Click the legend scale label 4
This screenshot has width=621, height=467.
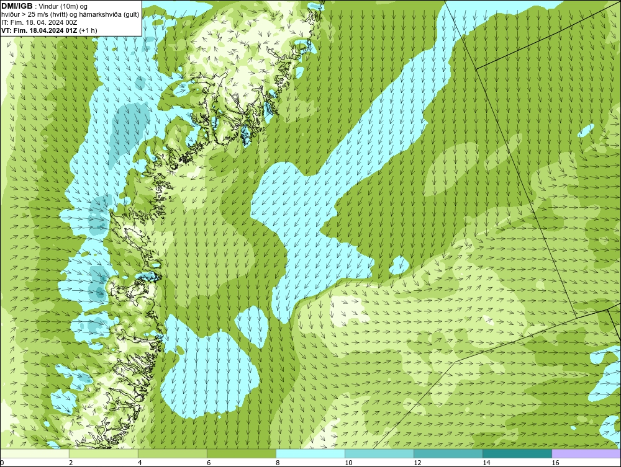pyautogui.click(x=139, y=463)
